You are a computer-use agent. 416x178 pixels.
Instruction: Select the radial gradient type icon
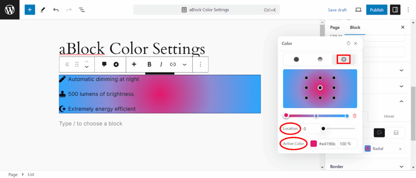coord(344,59)
